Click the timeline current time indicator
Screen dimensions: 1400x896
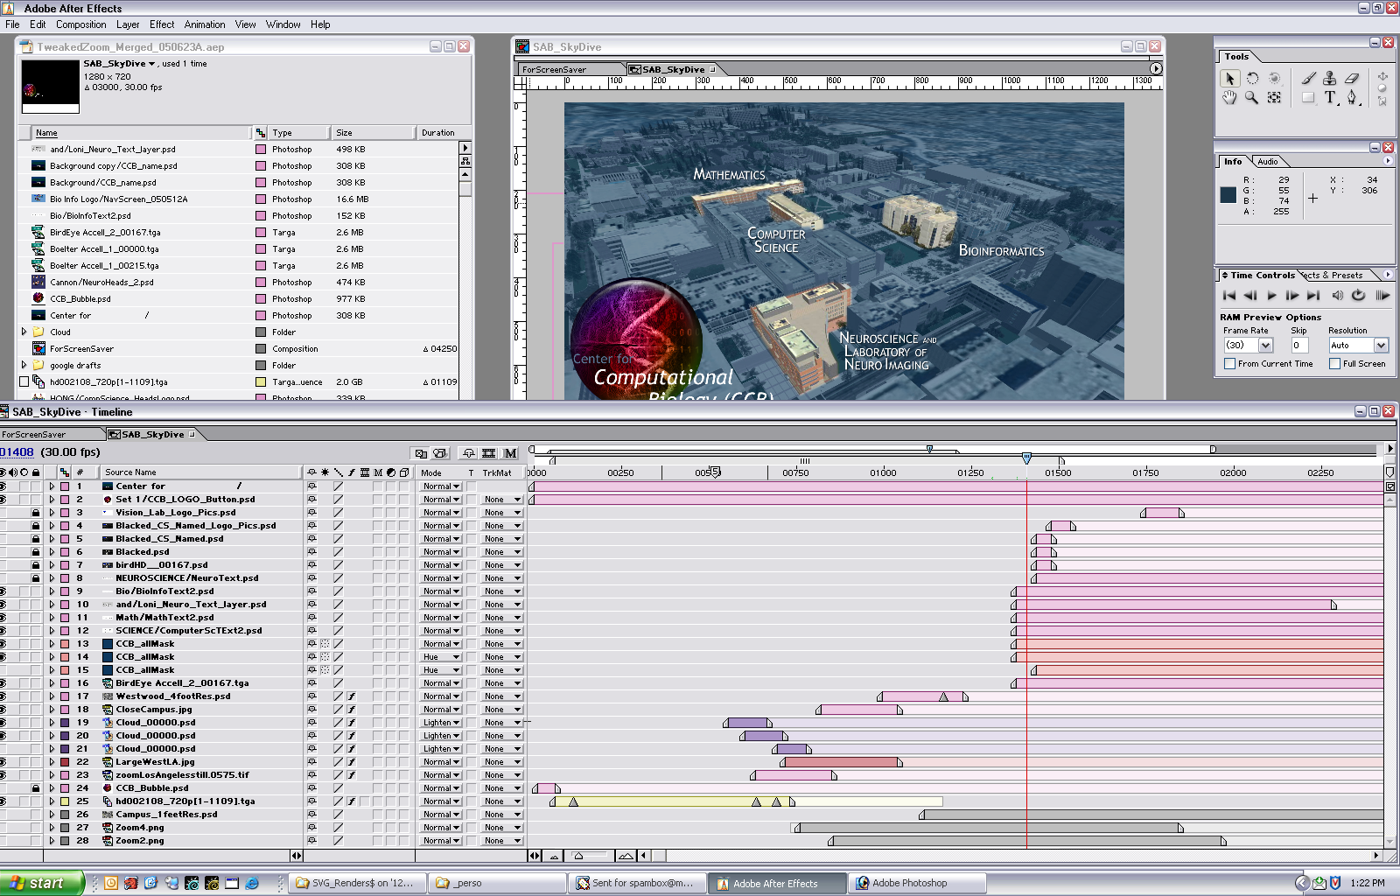(x=1026, y=458)
